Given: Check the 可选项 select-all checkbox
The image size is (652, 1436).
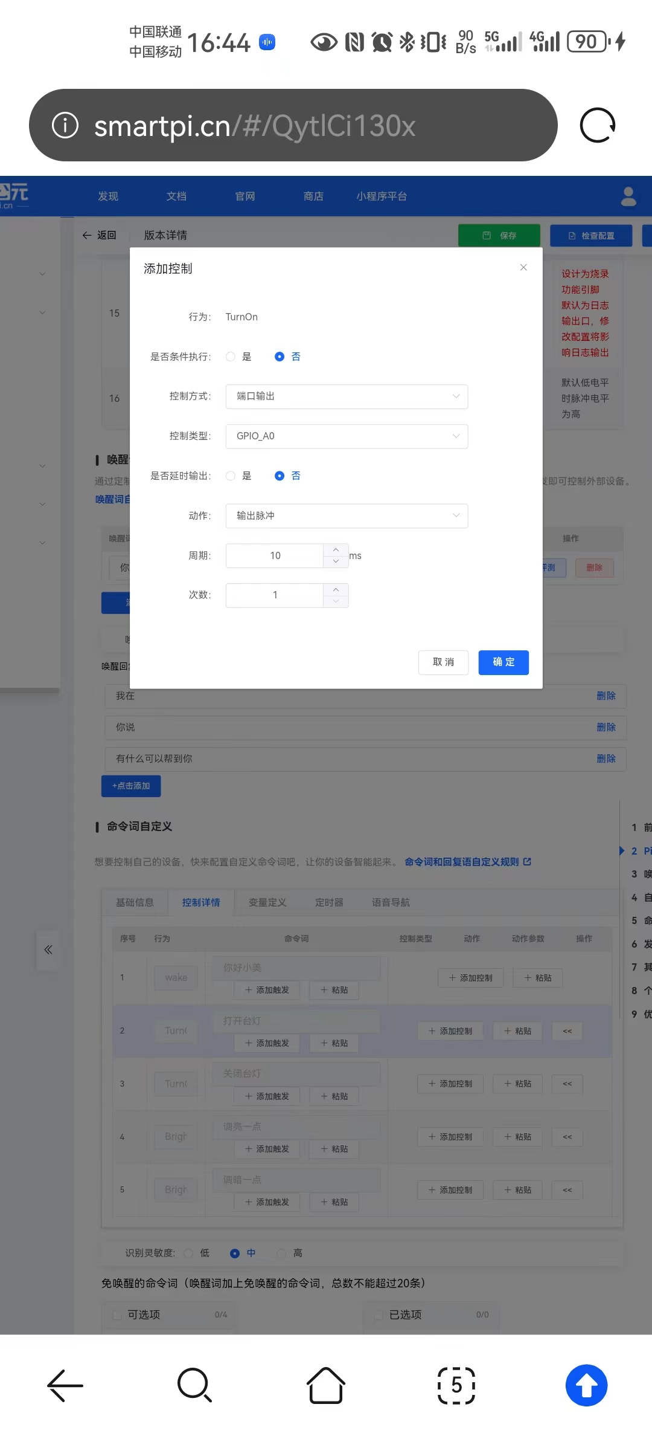Looking at the screenshot, I should tap(118, 1315).
